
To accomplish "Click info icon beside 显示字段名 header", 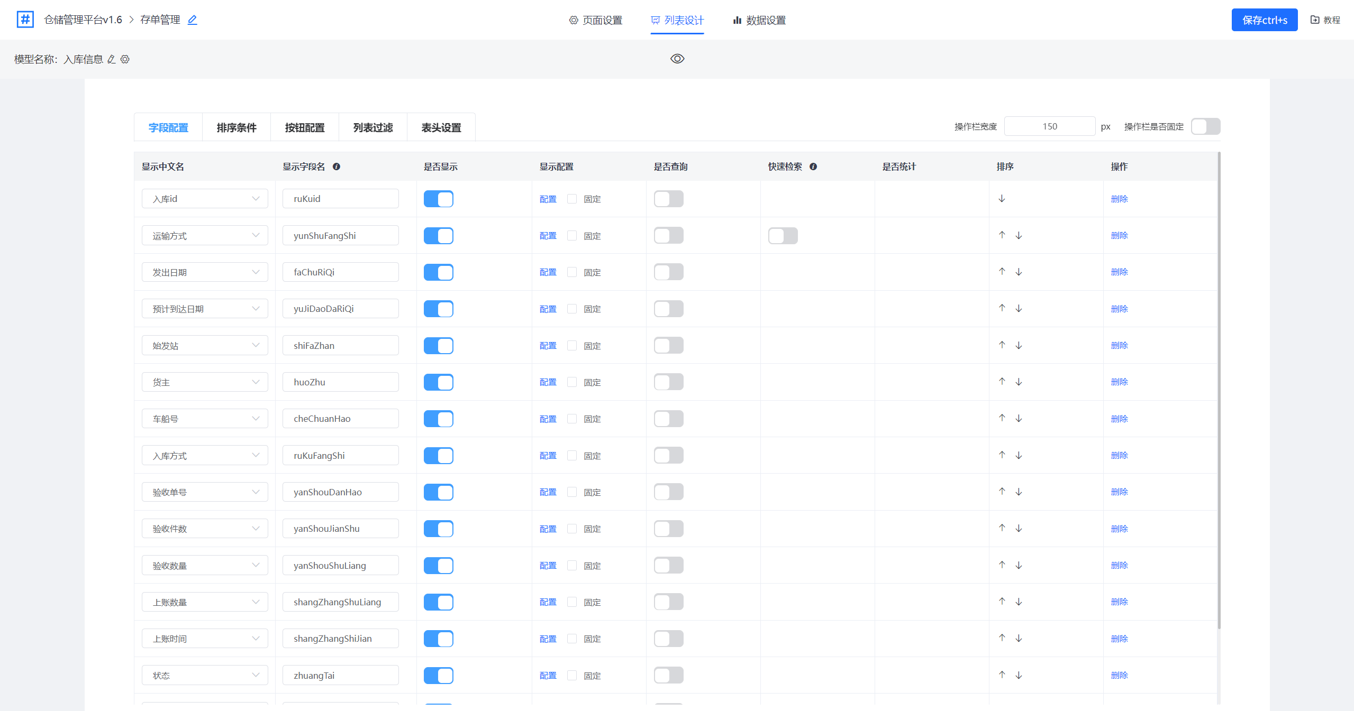I will tap(337, 167).
